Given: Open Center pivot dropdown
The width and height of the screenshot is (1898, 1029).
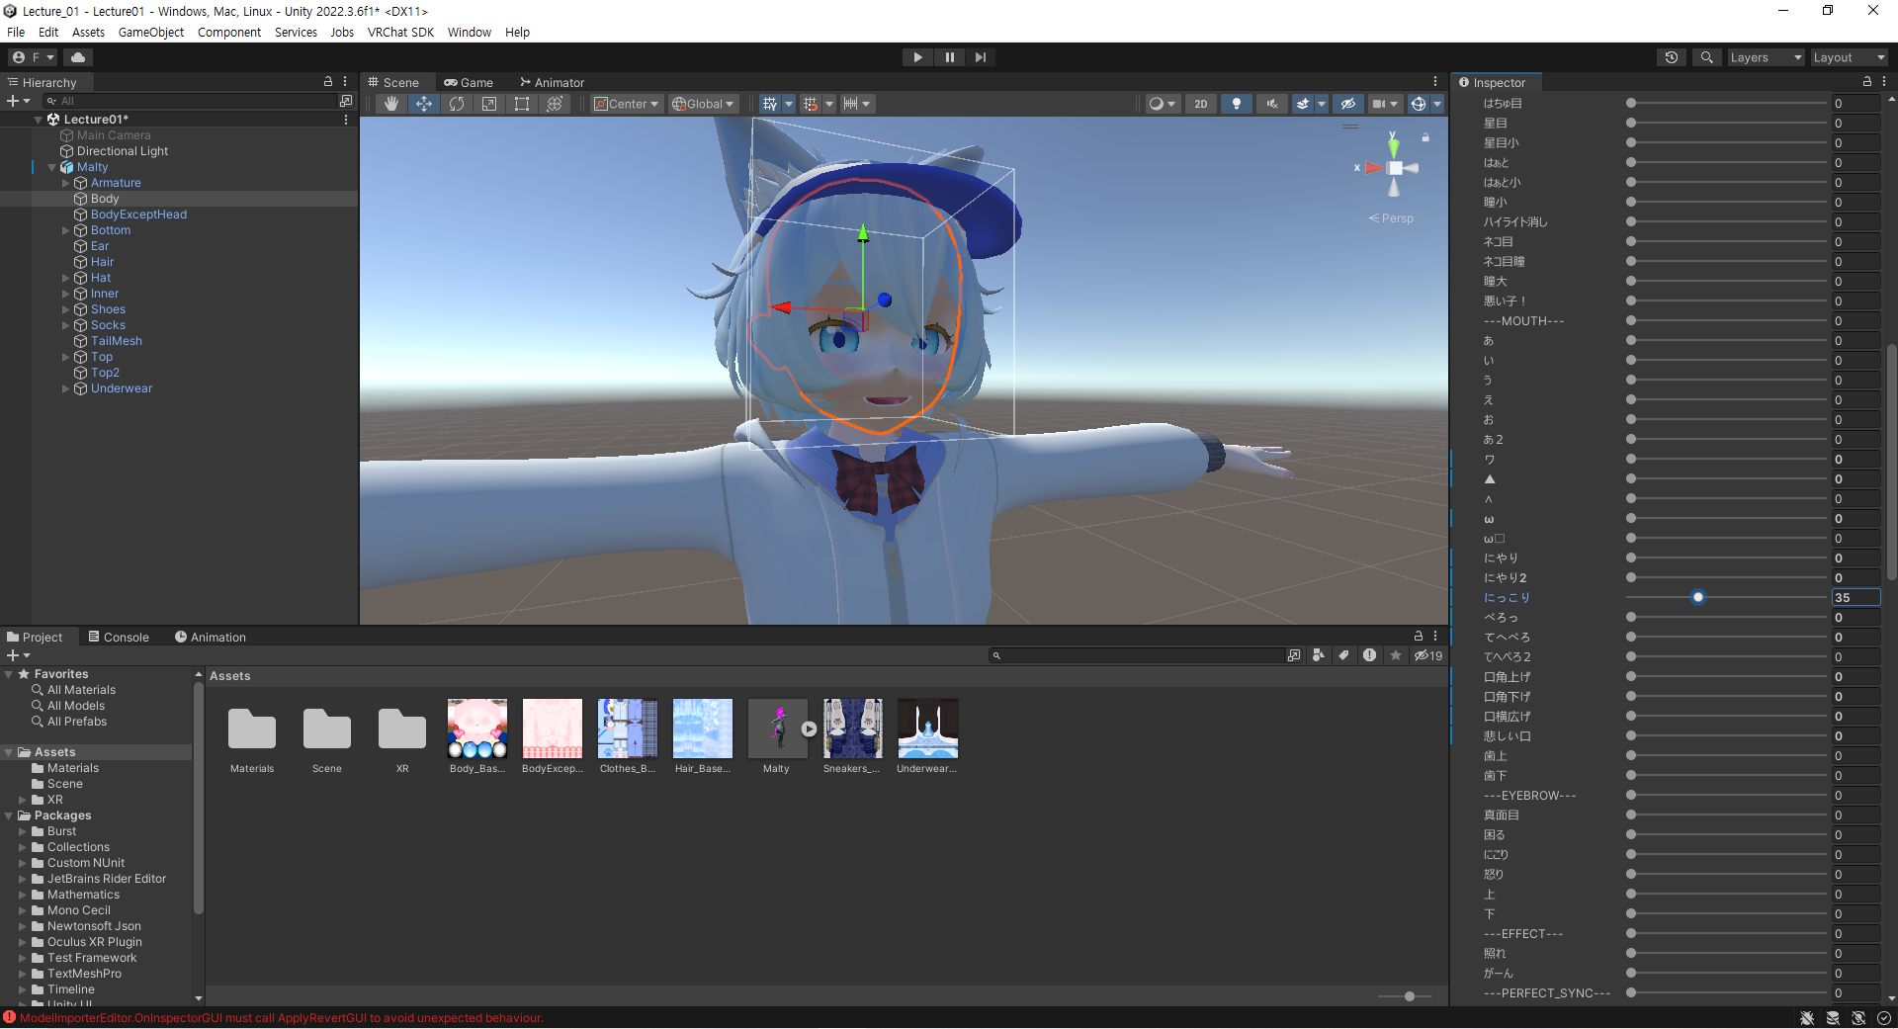Looking at the screenshot, I should click(627, 104).
